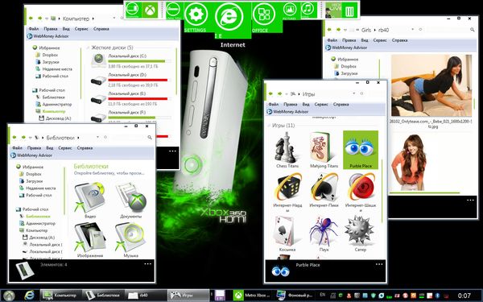This screenshot has width=483, height=302.
Task: Open Правка menu in Игры window
Action: (x=290, y=105)
